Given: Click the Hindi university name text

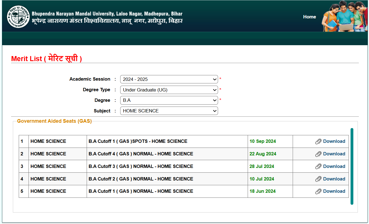Looking at the screenshot, I should pos(107,21).
